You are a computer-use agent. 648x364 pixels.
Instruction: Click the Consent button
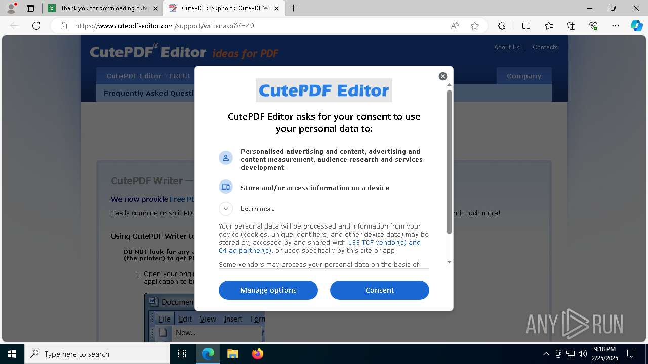380,290
